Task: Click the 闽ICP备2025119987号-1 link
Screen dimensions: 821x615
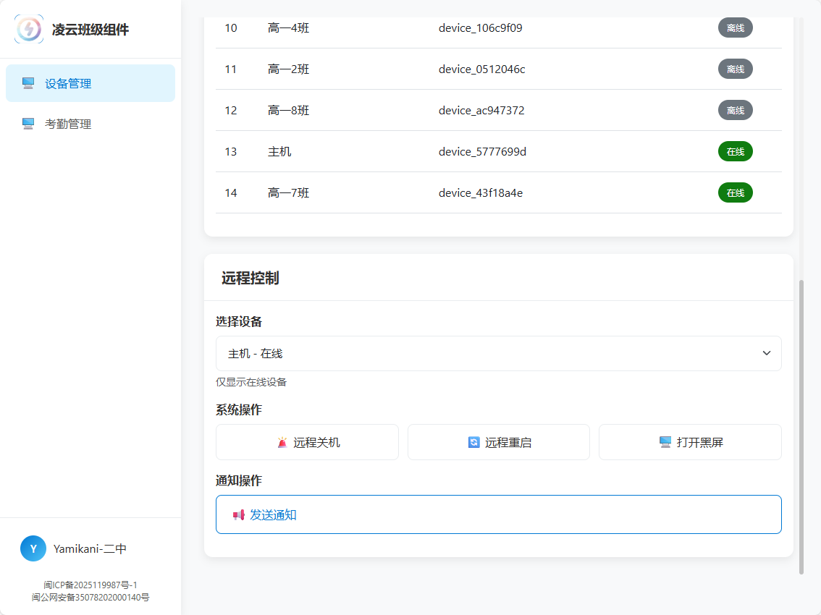Action: click(x=90, y=585)
